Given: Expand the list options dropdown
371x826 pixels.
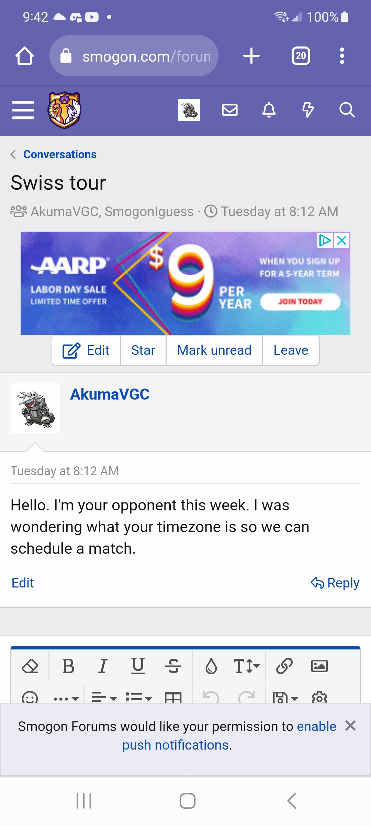Looking at the screenshot, I should coord(139,698).
